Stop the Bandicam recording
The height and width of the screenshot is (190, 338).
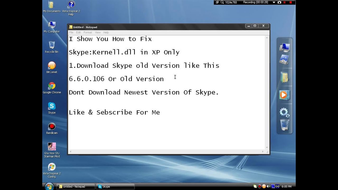(x=290, y=2)
